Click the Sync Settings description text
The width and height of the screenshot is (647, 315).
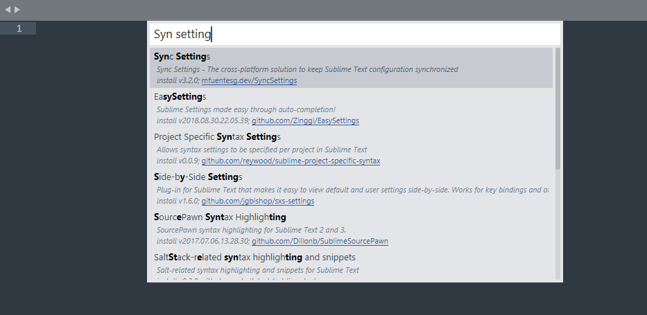307,69
